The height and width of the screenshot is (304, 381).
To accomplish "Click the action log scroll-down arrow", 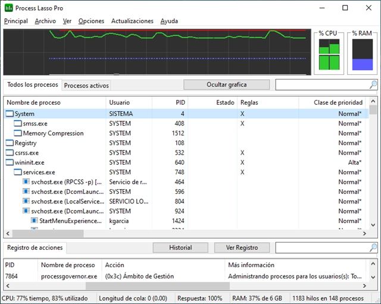I will point(373,277).
